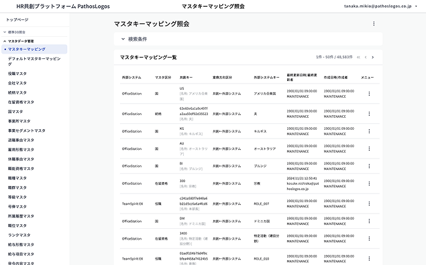The height and width of the screenshot is (265, 426).
Task: Open row menu for キルギス row
Action: point(369,131)
